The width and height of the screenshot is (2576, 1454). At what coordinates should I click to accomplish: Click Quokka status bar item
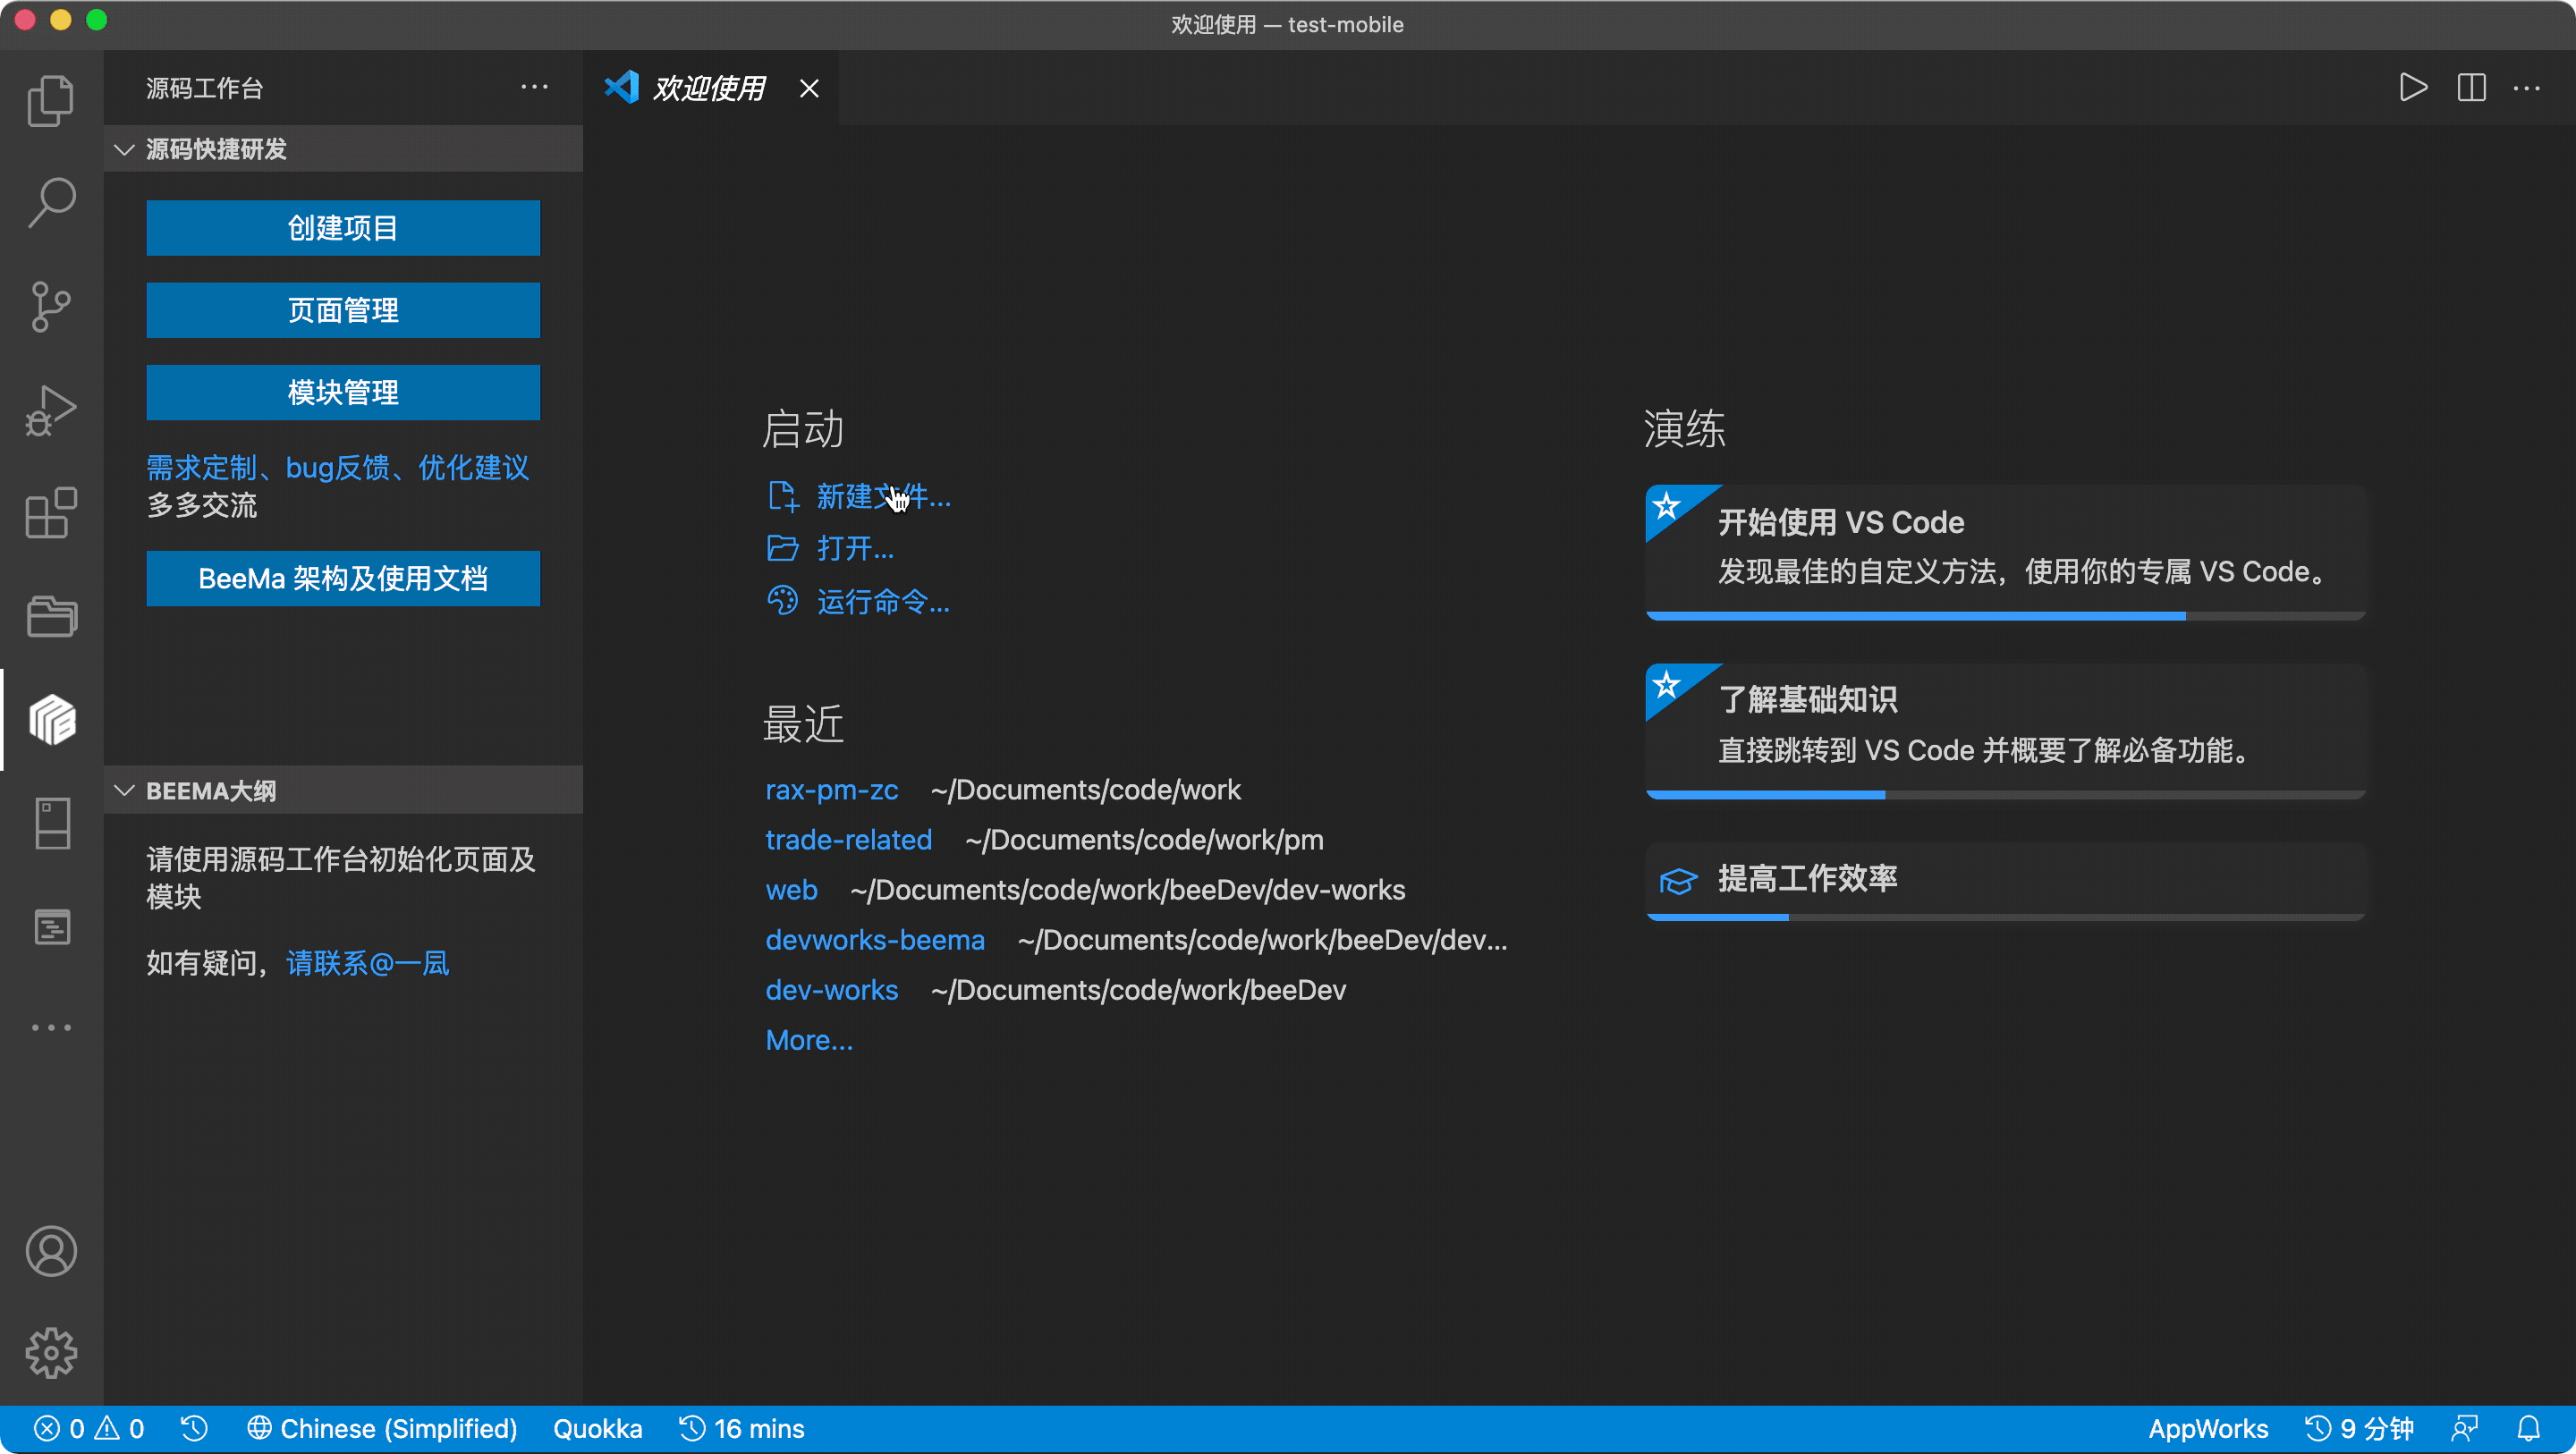(x=598, y=1429)
